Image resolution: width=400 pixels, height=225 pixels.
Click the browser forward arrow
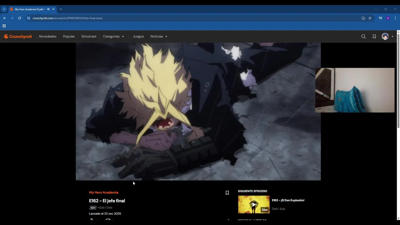(x=12, y=18)
